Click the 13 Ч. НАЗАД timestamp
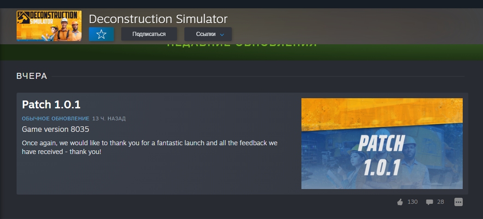 pos(109,118)
